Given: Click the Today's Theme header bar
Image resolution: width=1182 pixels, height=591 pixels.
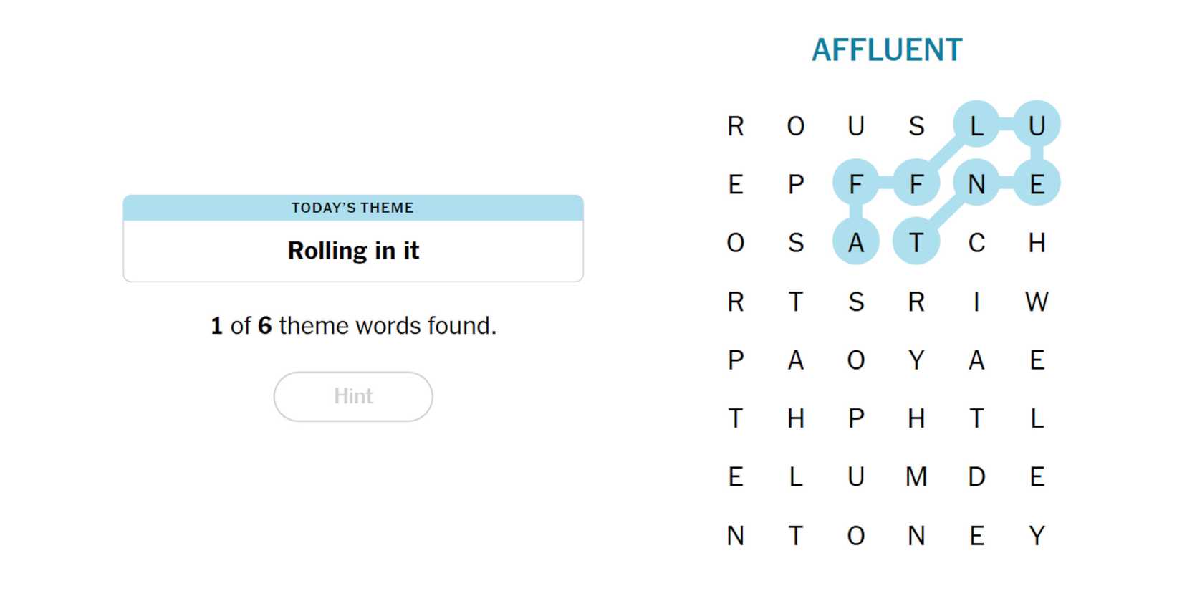Looking at the screenshot, I should 352,208.
